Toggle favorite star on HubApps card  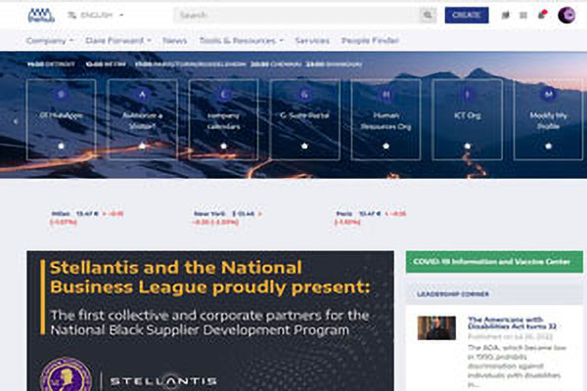point(61,146)
